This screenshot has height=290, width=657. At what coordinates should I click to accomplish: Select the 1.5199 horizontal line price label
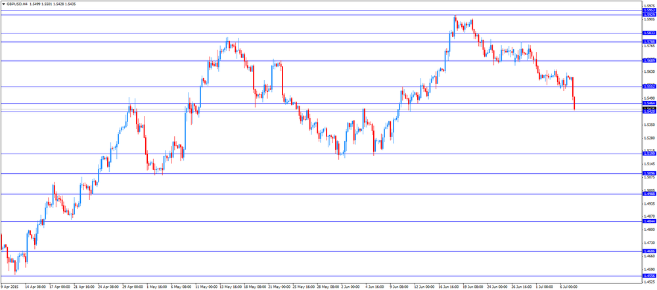[649, 154]
